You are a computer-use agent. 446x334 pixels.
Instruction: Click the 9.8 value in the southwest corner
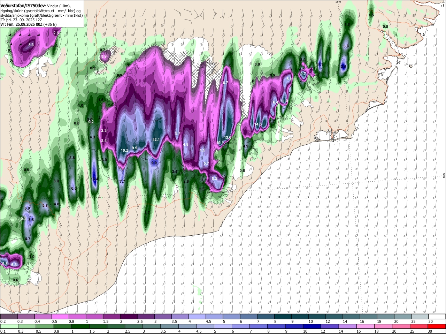point(5,264)
